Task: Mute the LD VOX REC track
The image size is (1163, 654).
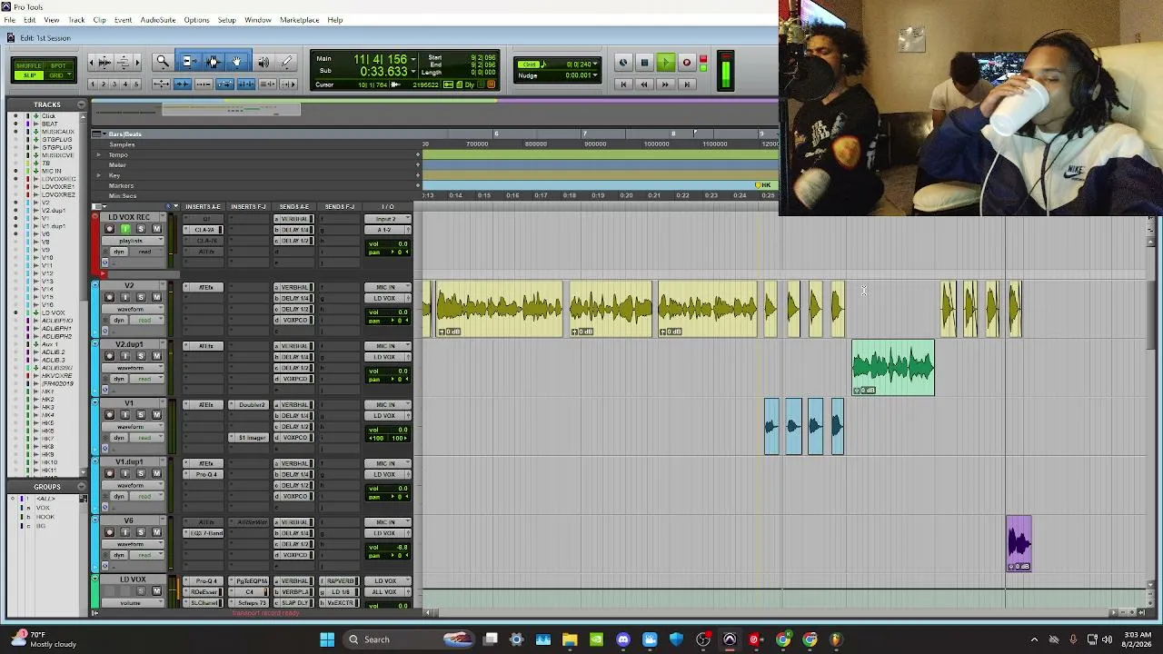Action: [156, 229]
